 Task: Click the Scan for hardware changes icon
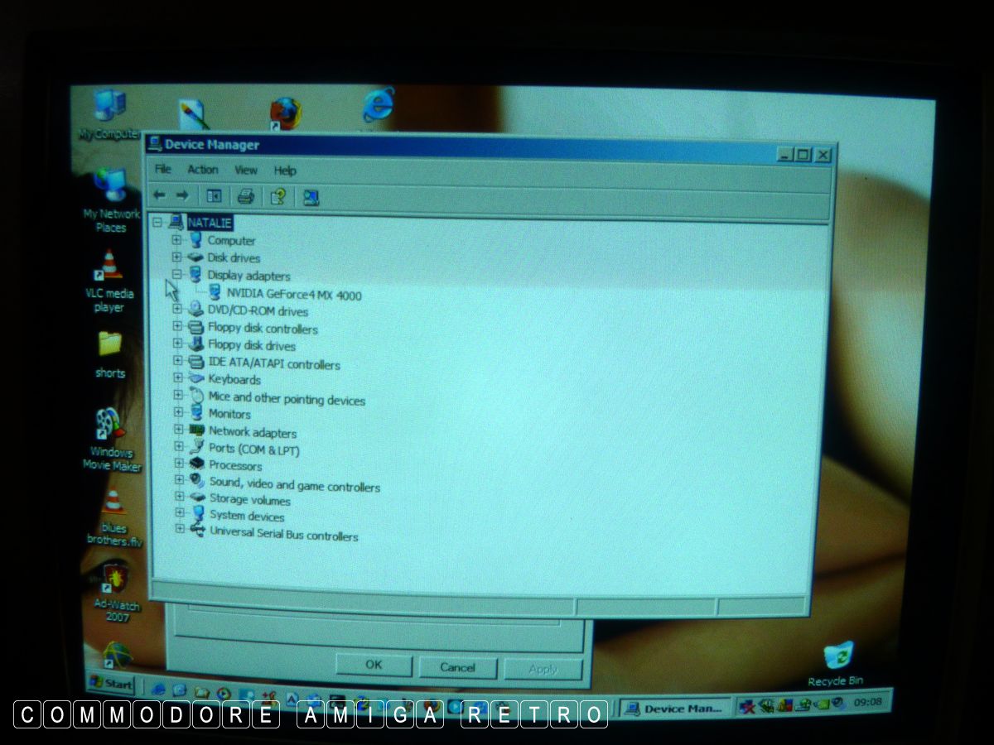click(x=311, y=197)
